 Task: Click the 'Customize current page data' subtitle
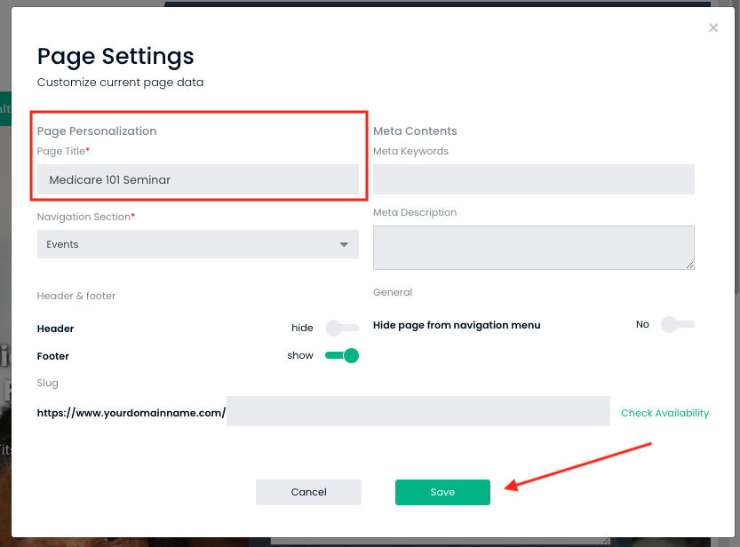pyautogui.click(x=120, y=83)
